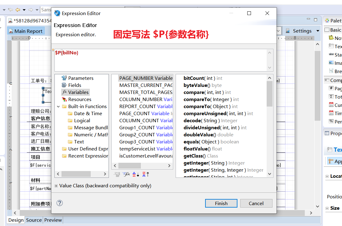This screenshot has width=342, height=226.
Task: Maximize the Expression Editor dialog
Action: tap(249, 13)
